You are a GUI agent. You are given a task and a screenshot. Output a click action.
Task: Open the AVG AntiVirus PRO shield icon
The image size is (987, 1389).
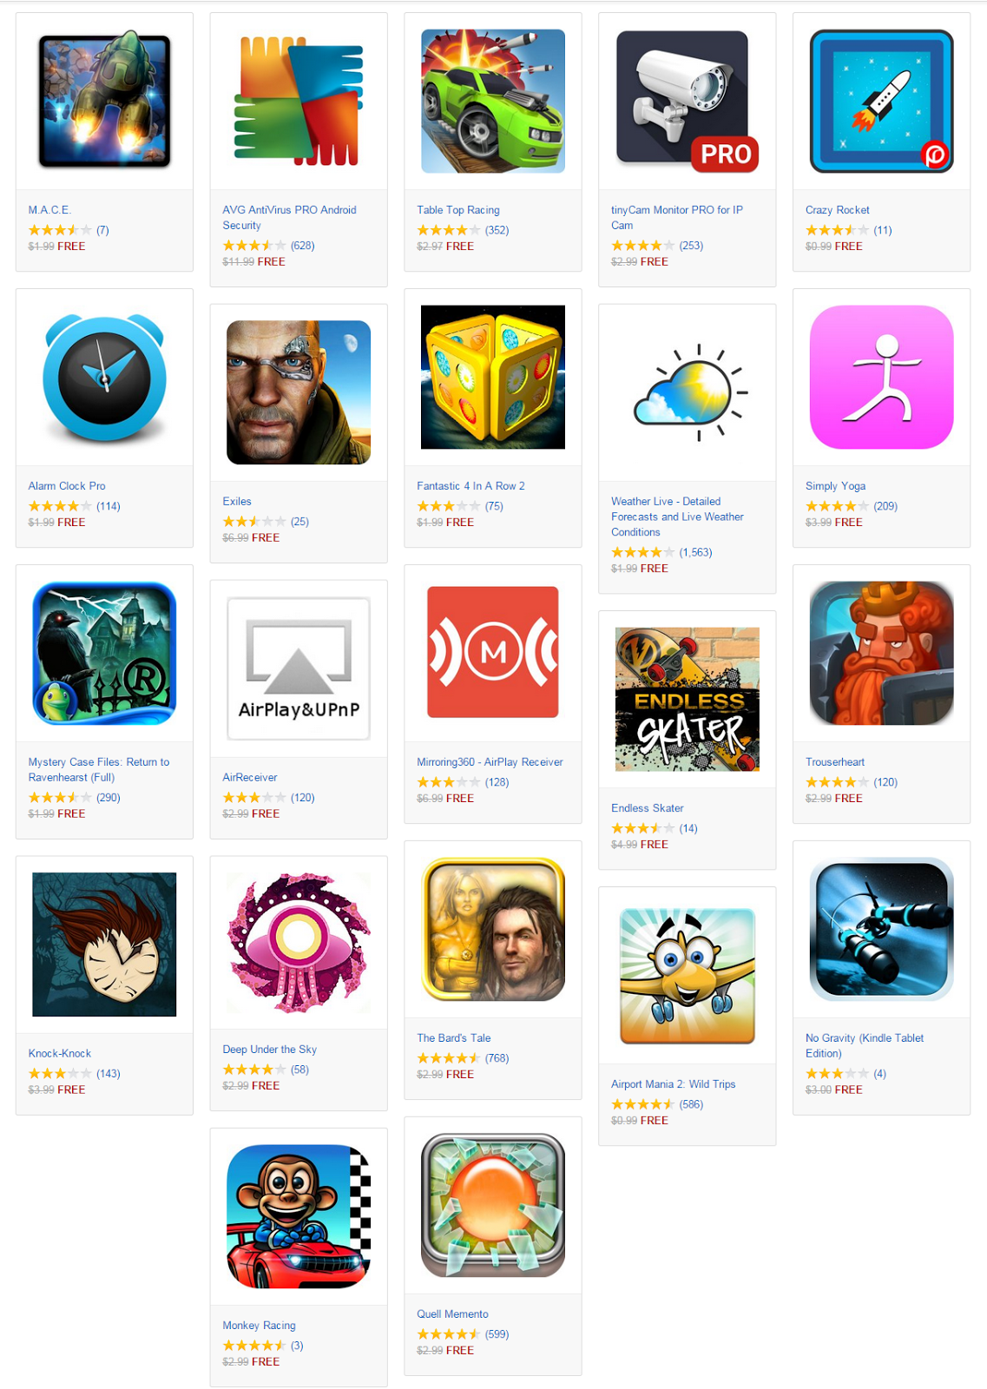click(x=299, y=101)
